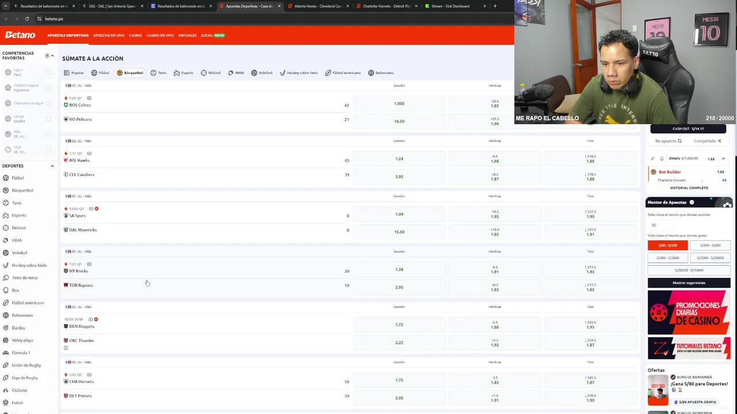Open Liga de Rugby in the sidebar
This screenshot has width=737, height=414.
20,378
